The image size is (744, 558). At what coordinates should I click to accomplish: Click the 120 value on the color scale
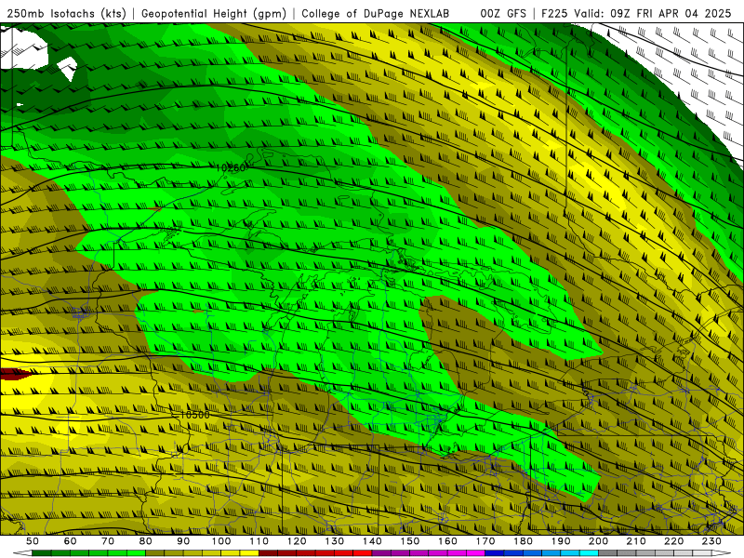click(297, 541)
